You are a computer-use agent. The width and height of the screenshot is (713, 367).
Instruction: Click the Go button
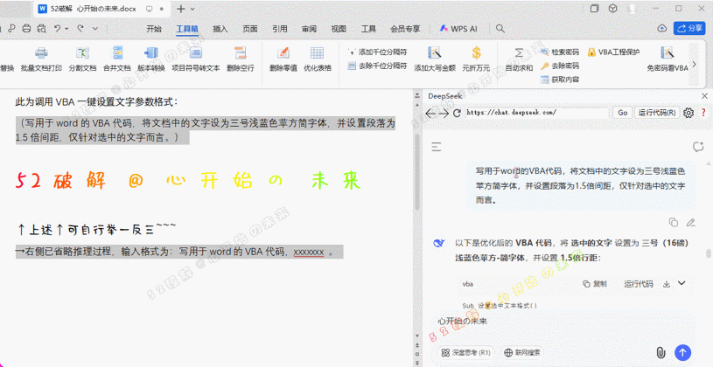pos(623,113)
